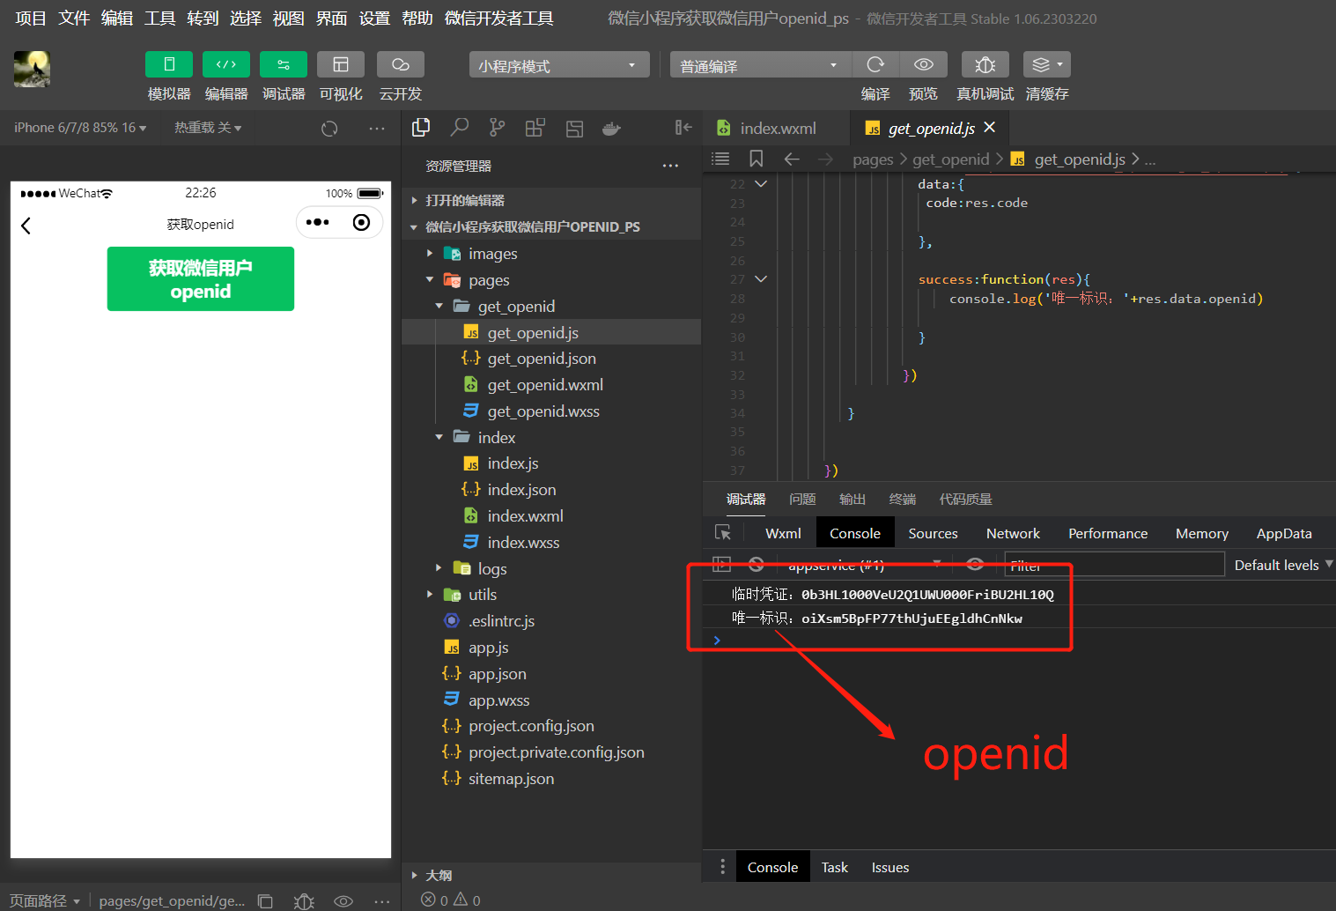Open the source control branch icon

pyautogui.click(x=498, y=128)
